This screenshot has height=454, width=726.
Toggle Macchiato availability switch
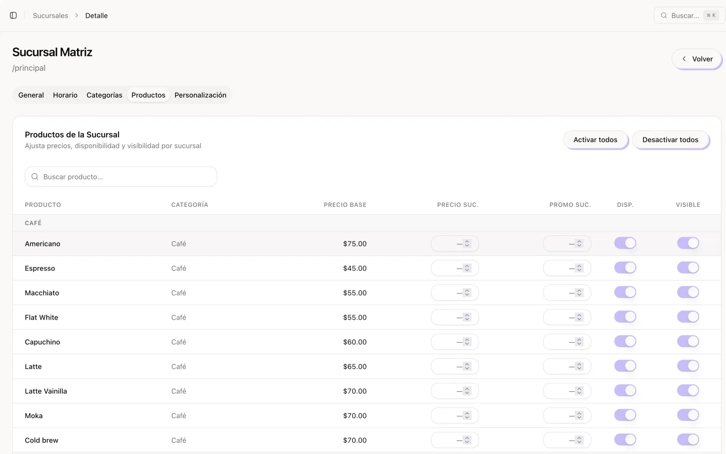pyautogui.click(x=625, y=292)
